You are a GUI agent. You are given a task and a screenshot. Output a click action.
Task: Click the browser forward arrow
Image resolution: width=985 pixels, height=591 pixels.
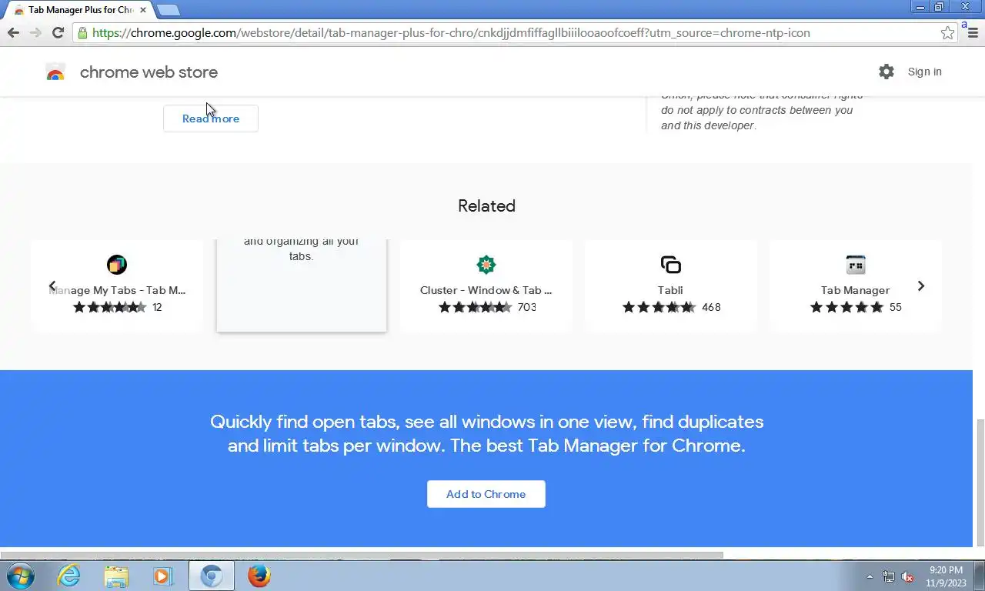(35, 32)
